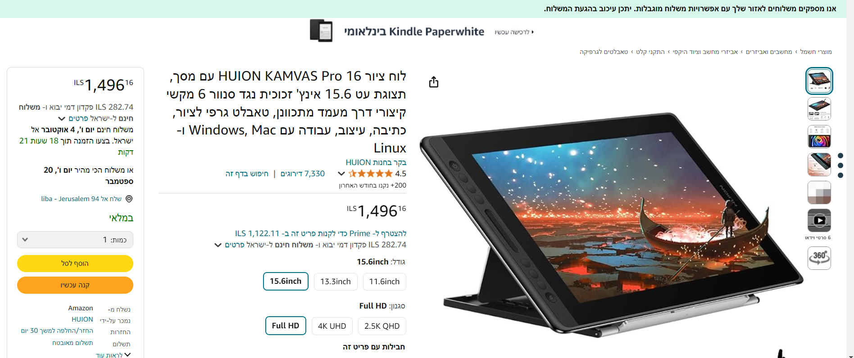Image resolution: width=854 pixels, height=358 pixels.
Task: Play the product video thumbnail
Action: click(819, 220)
